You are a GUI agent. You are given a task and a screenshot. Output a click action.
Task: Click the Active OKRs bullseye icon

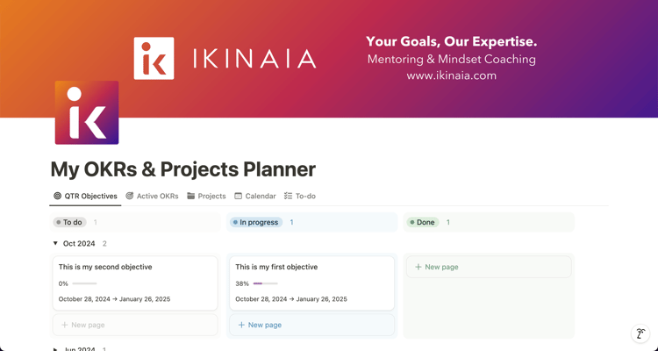pyautogui.click(x=130, y=196)
